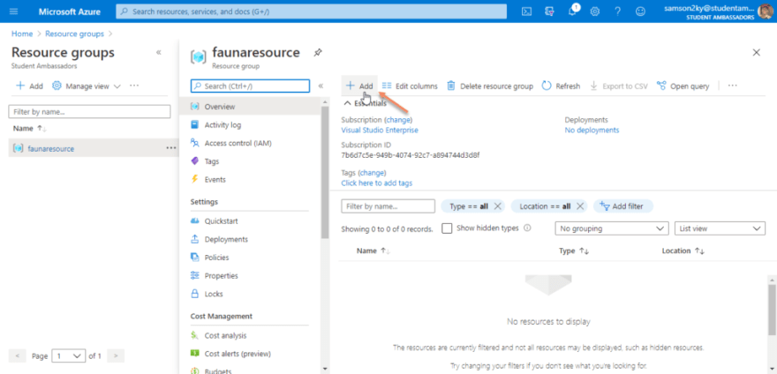Image resolution: width=777 pixels, height=374 pixels.
Task: Remove the Type == all filter
Action: pyautogui.click(x=498, y=206)
